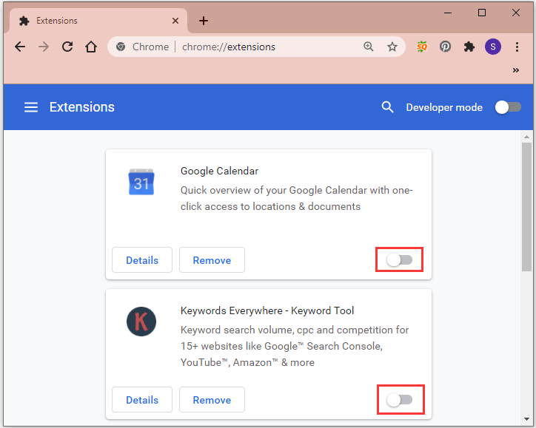The width and height of the screenshot is (536, 428).
Task: Search extensions using the magnifier icon
Action: pyautogui.click(x=387, y=107)
